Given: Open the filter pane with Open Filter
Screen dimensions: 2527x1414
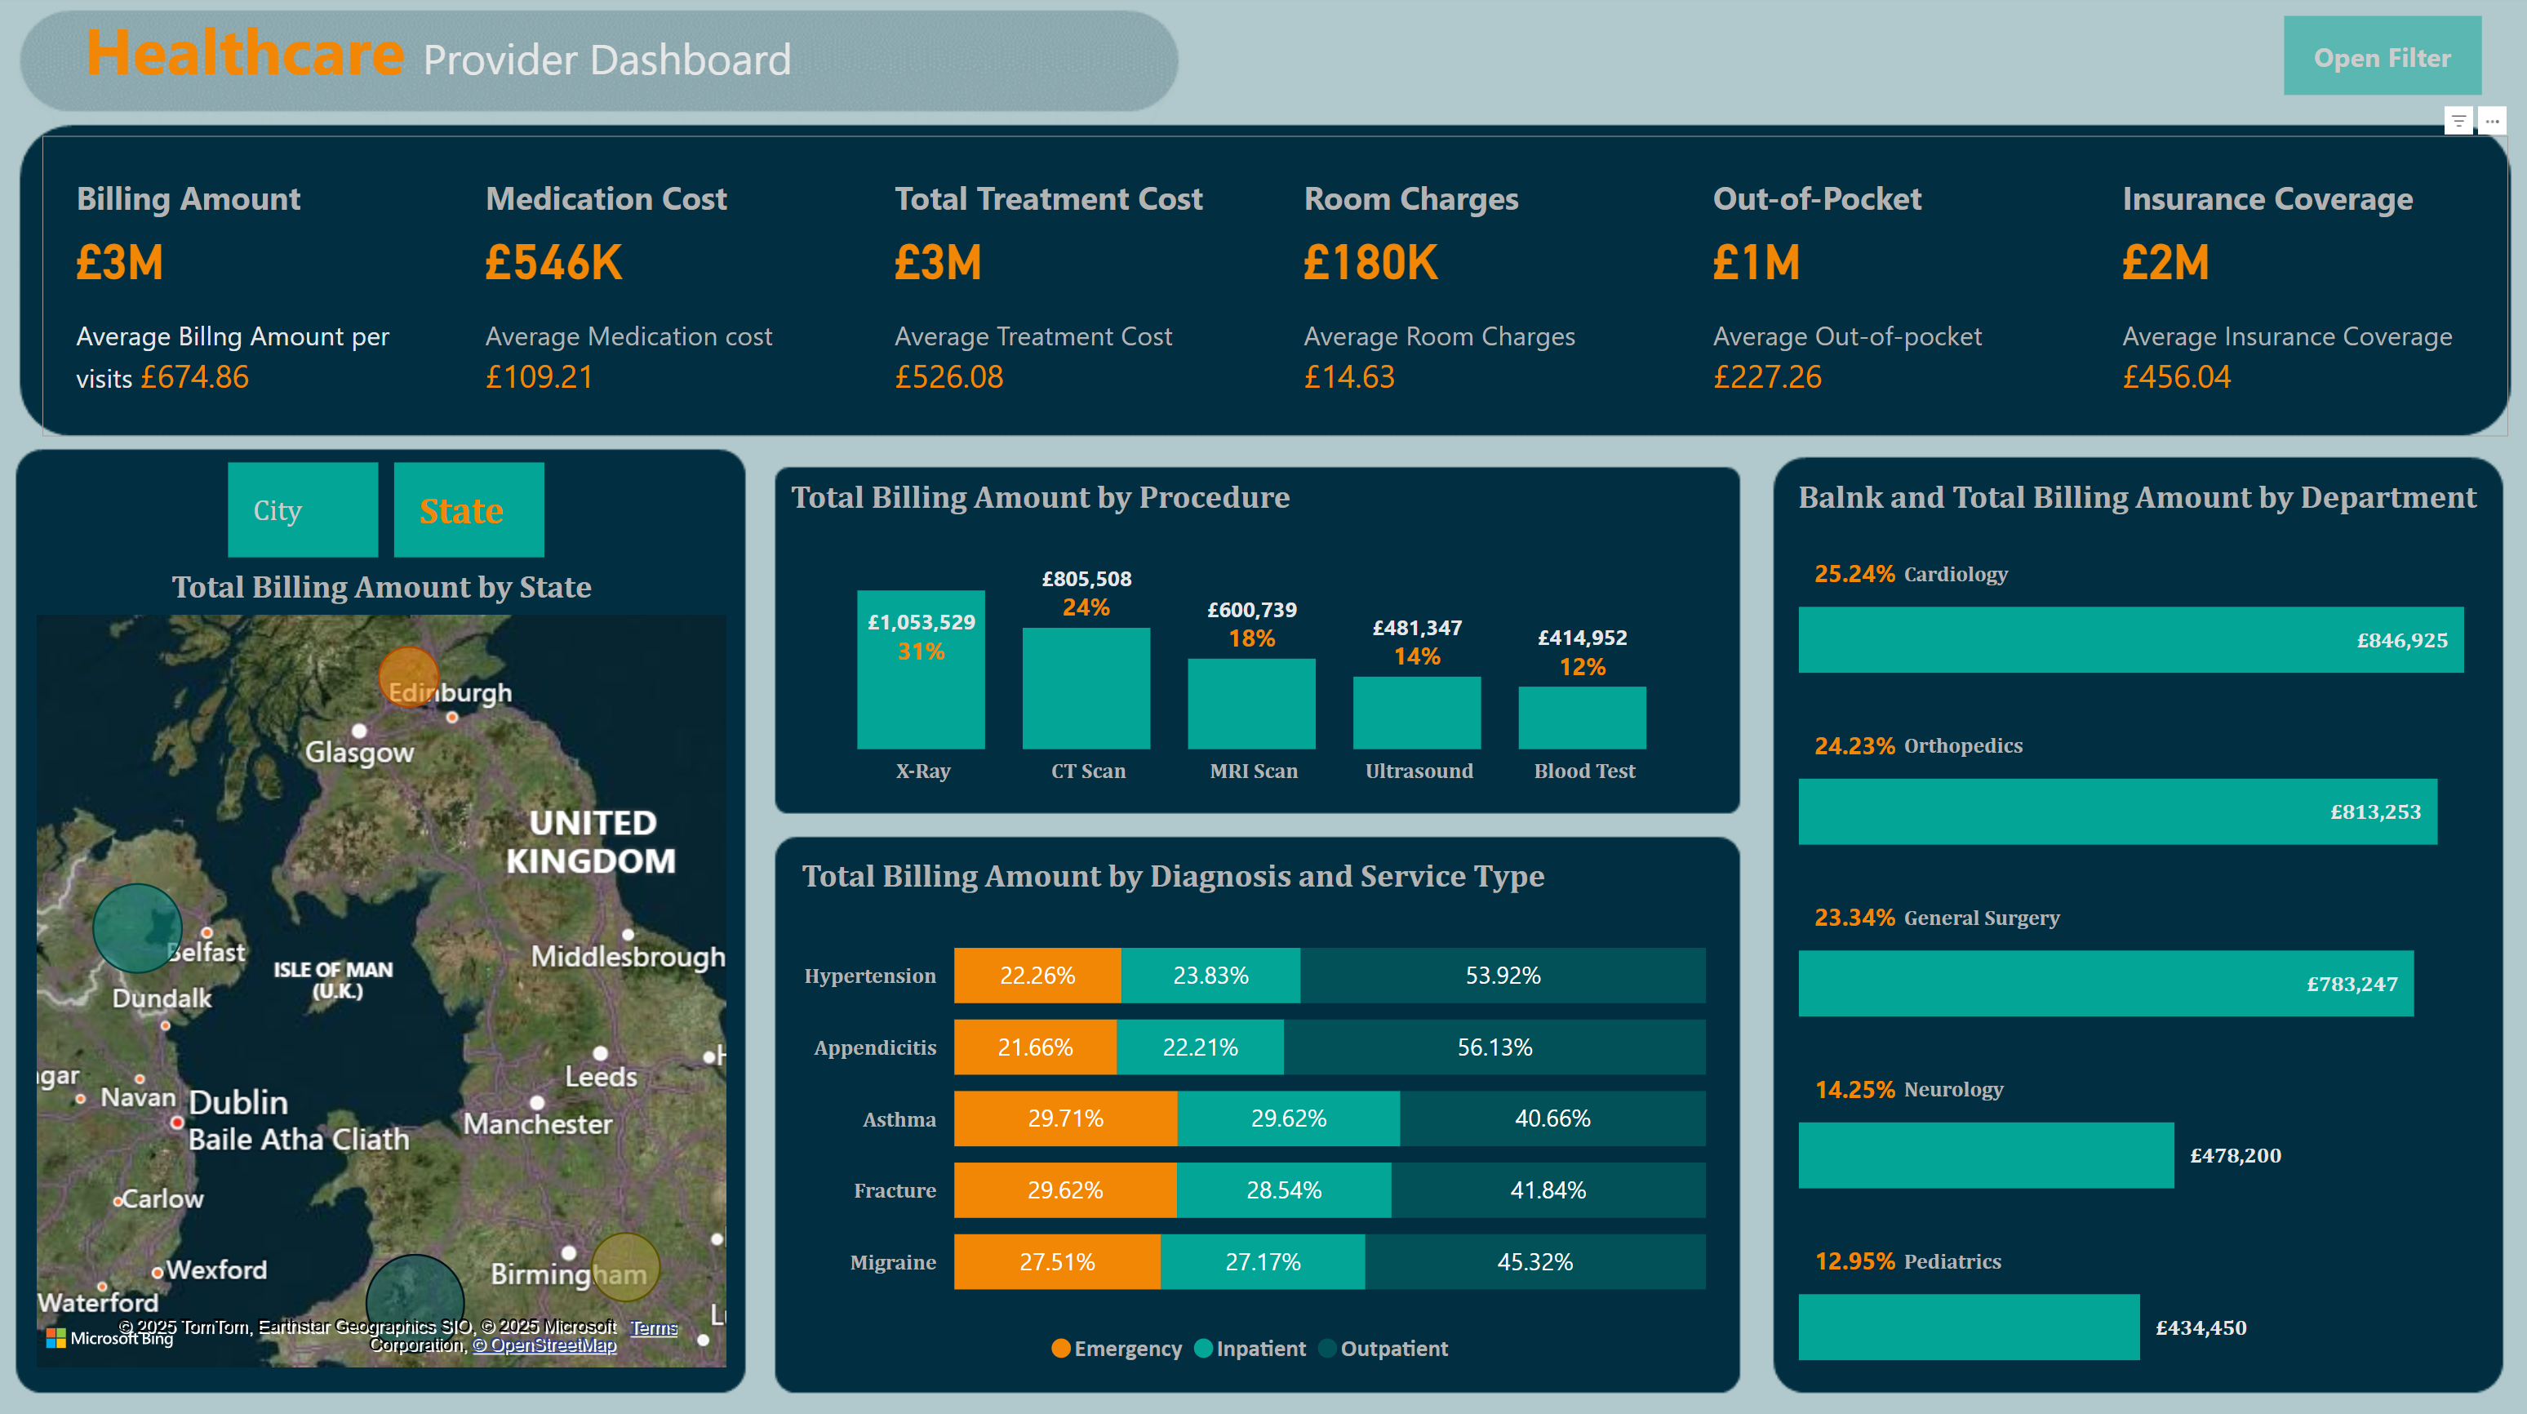Looking at the screenshot, I should [2382, 57].
